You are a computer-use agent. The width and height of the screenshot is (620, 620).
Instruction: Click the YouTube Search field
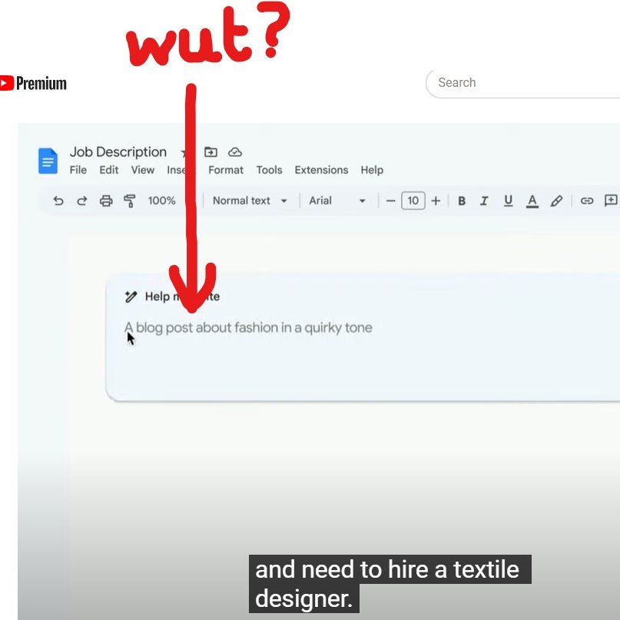click(x=522, y=83)
